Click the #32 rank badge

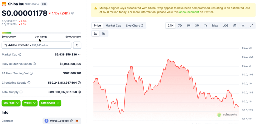(44, 4)
